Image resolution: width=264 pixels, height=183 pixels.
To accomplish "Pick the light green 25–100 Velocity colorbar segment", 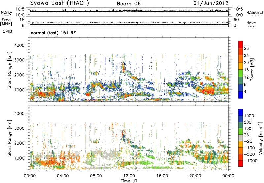I will 241,131.
